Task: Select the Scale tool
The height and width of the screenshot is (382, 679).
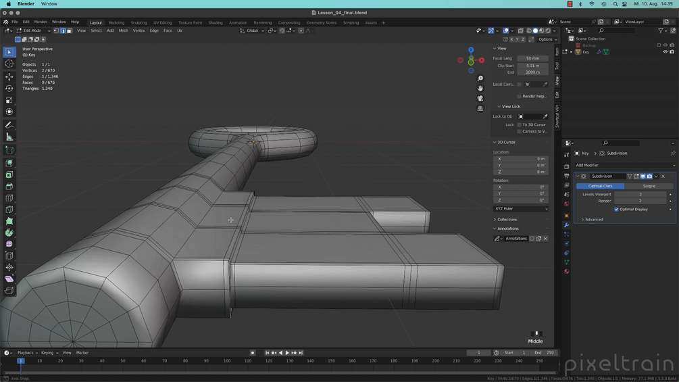Action: (9, 100)
